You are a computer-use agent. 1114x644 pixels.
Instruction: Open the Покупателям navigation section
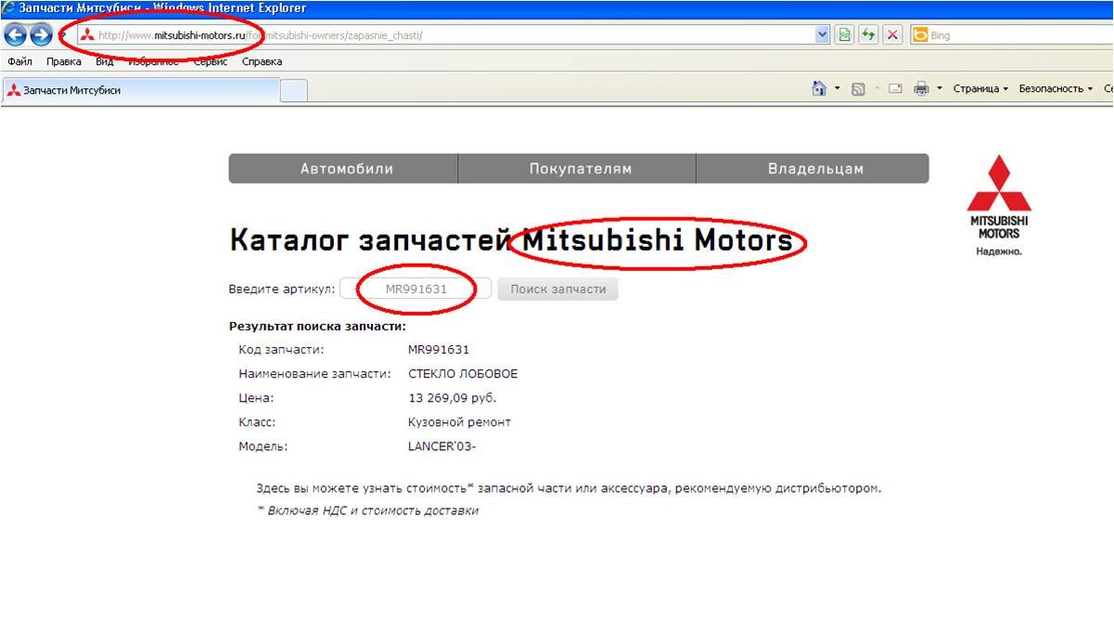(x=579, y=169)
